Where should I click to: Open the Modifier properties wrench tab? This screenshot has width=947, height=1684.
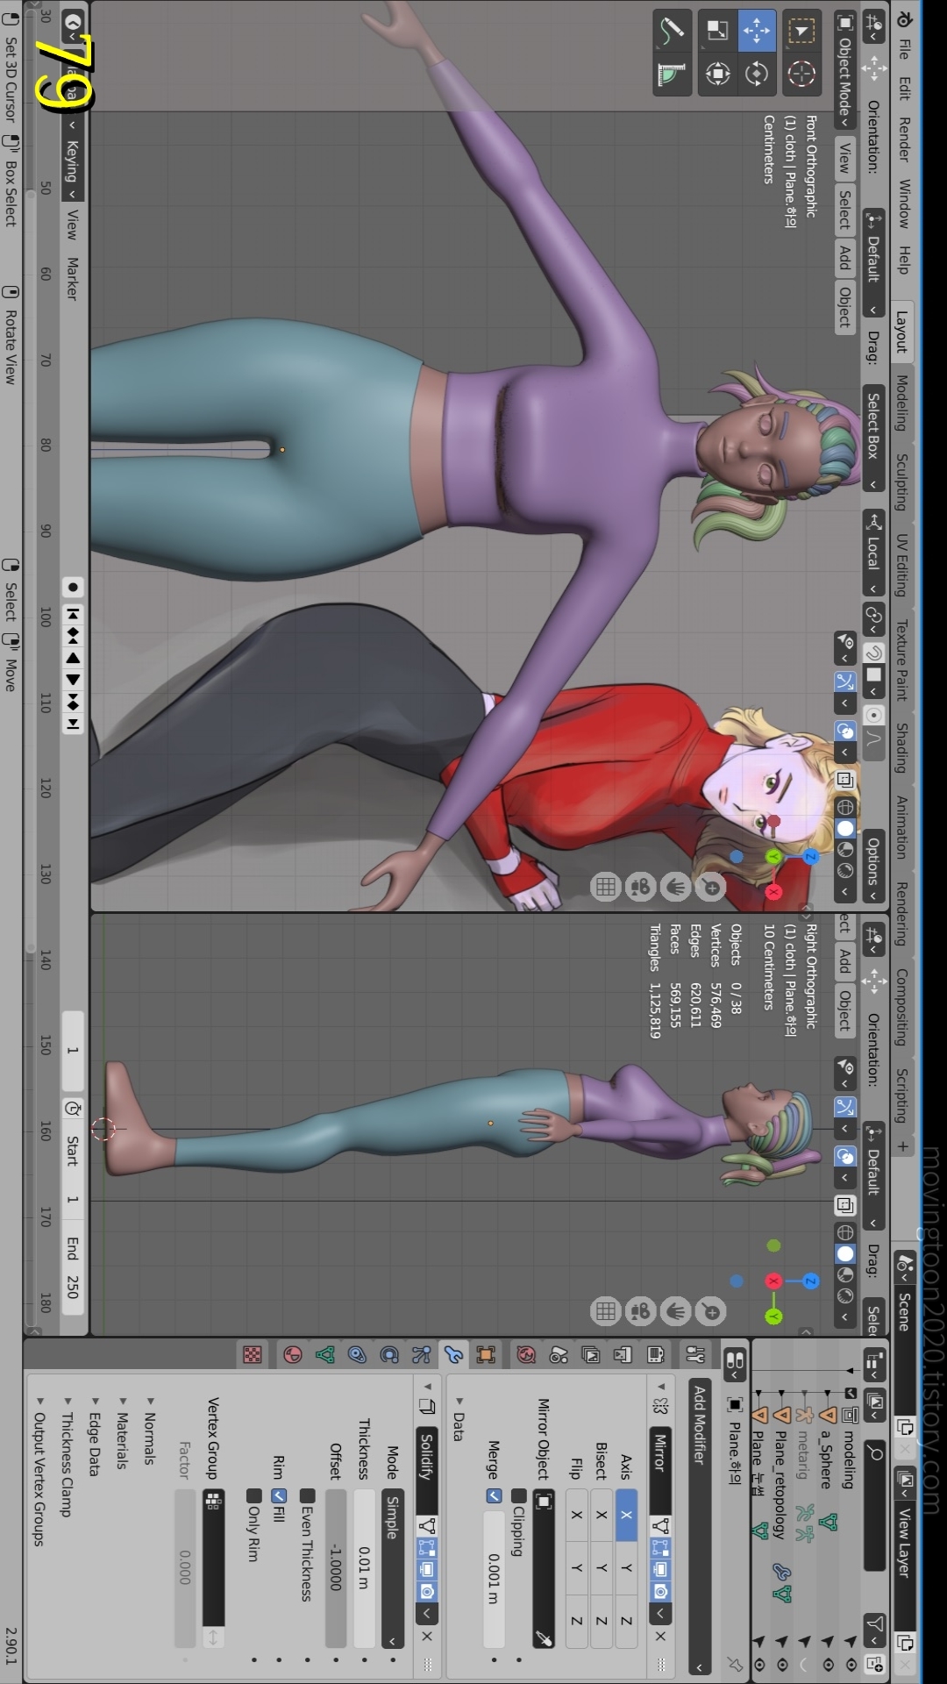click(x=453, y=1355)
